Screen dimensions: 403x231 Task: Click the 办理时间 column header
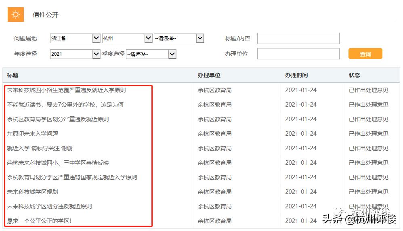(x=296, y=75)
